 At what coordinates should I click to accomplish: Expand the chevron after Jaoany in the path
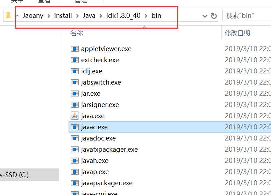click(49, 16)
